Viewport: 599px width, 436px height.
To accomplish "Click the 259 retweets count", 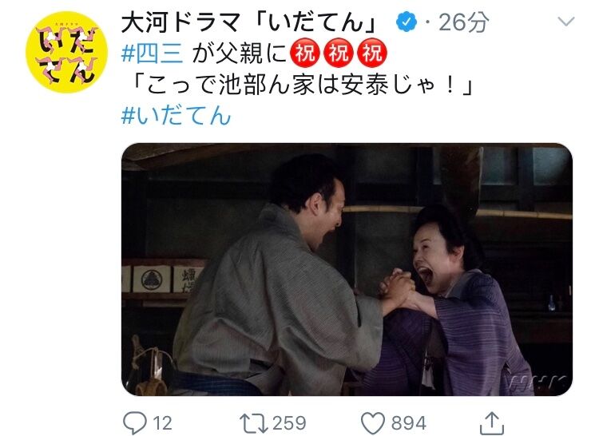I will point(289,423).
